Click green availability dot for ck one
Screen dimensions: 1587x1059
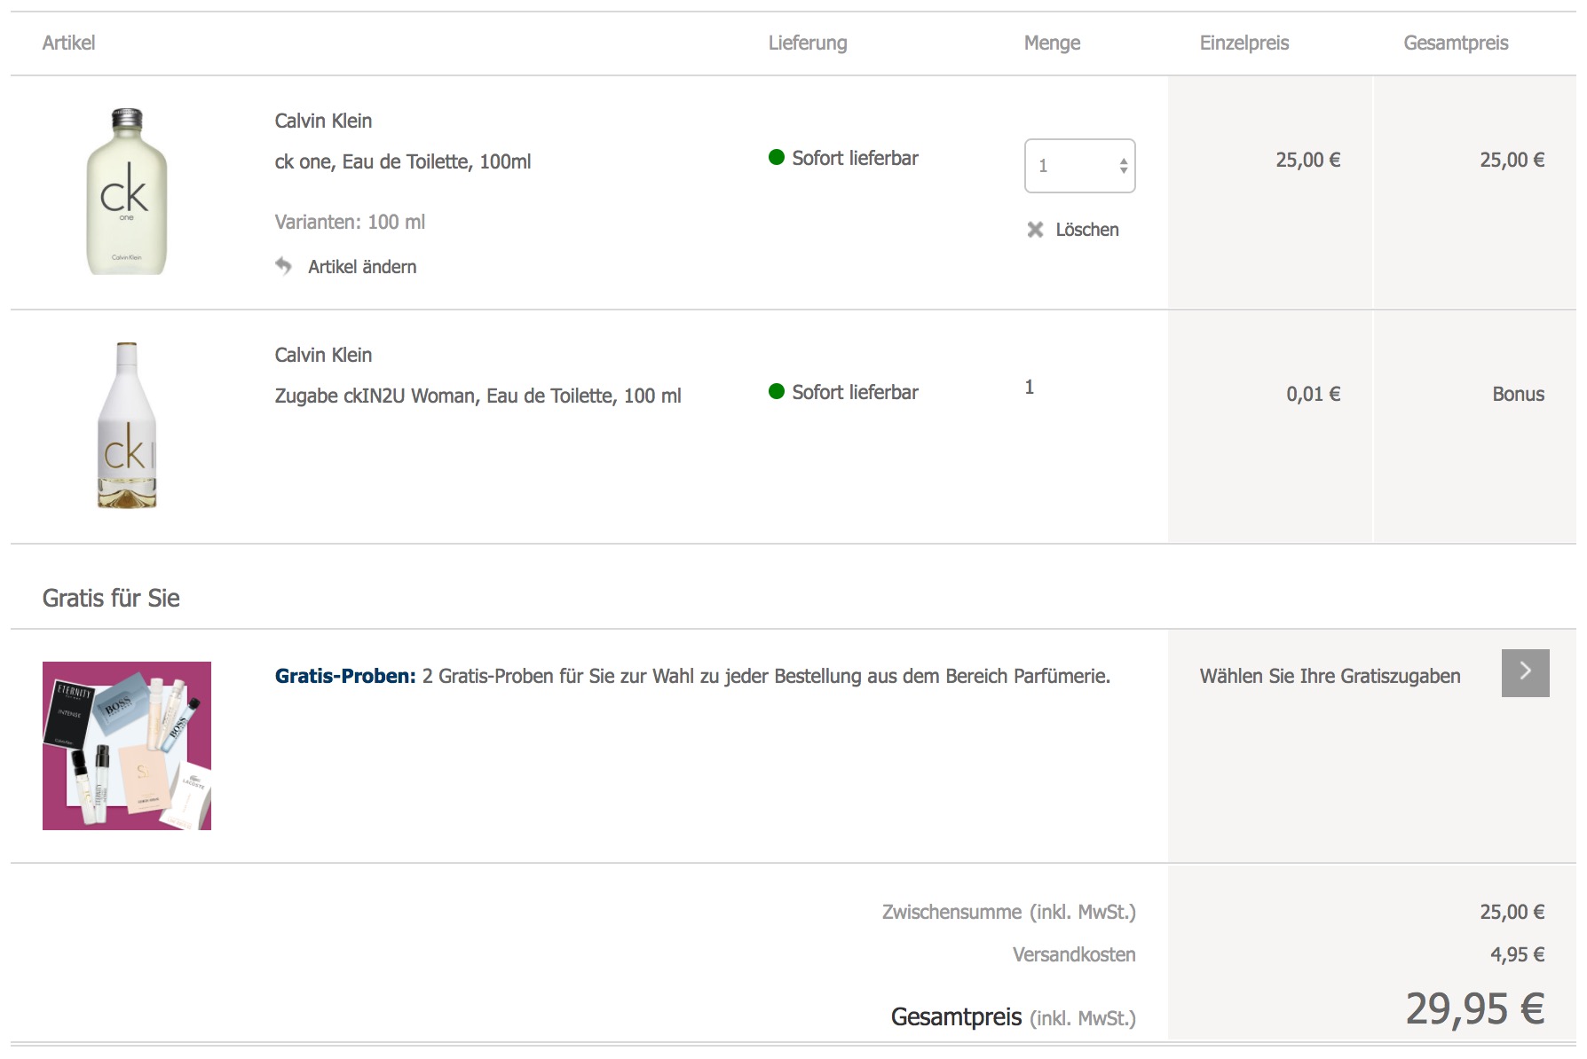pyautogui.click(x=777, y=158)
